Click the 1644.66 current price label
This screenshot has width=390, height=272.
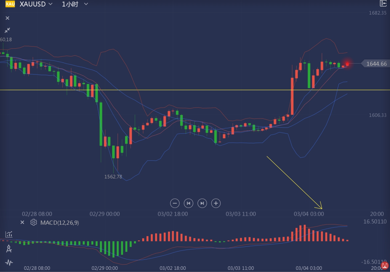coord(376,64)
